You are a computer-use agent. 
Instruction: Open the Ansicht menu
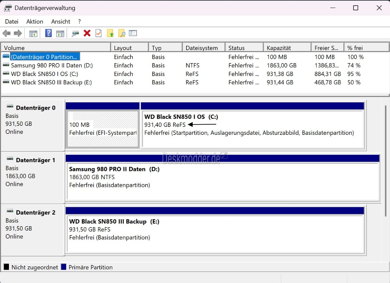coord(61,21)
